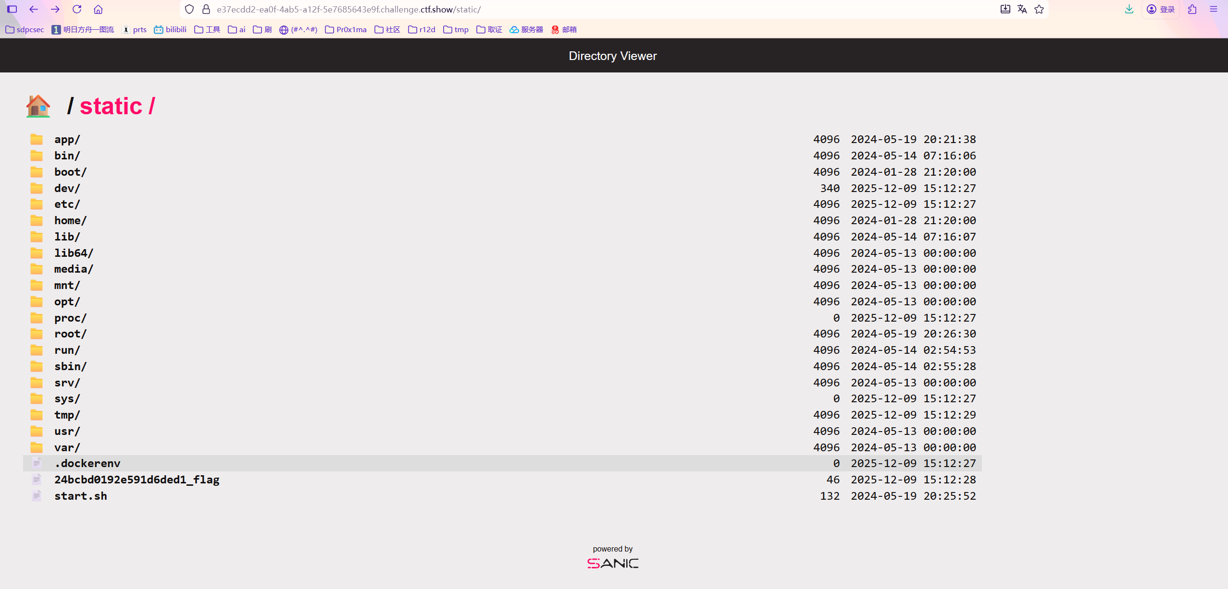Open the root/ folder
1228x589 pixels.
70,334
